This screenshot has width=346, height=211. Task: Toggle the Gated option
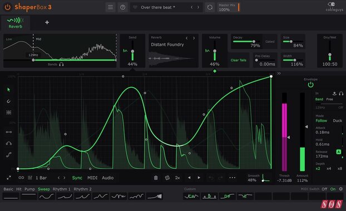point(270,42)
